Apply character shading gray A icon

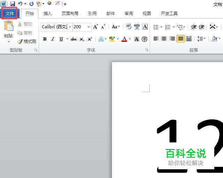(x=136, y=39)
